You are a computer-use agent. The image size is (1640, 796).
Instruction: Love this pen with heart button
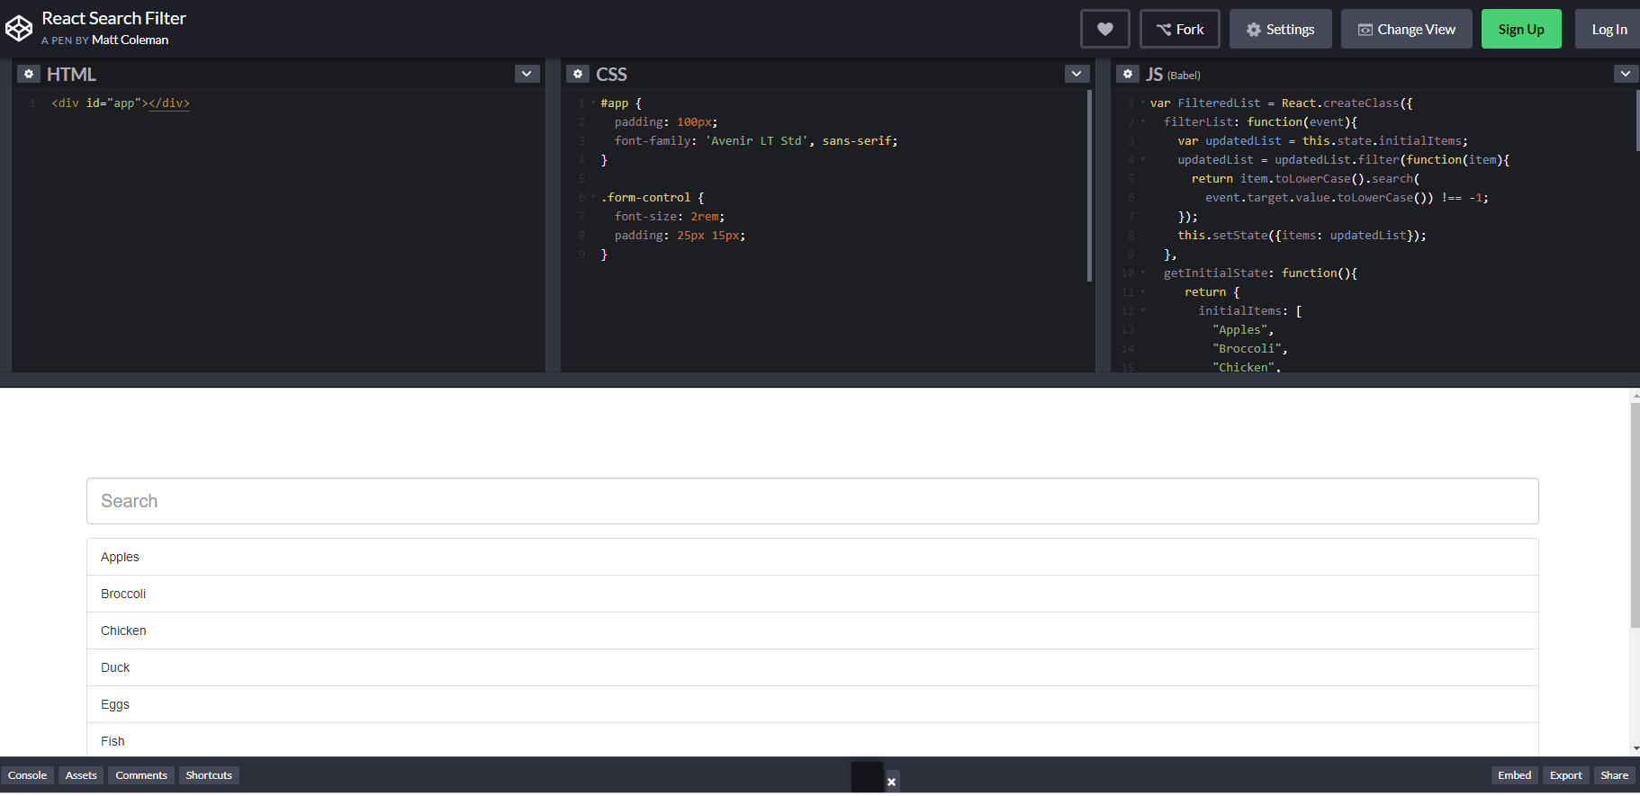[1104, 29]
